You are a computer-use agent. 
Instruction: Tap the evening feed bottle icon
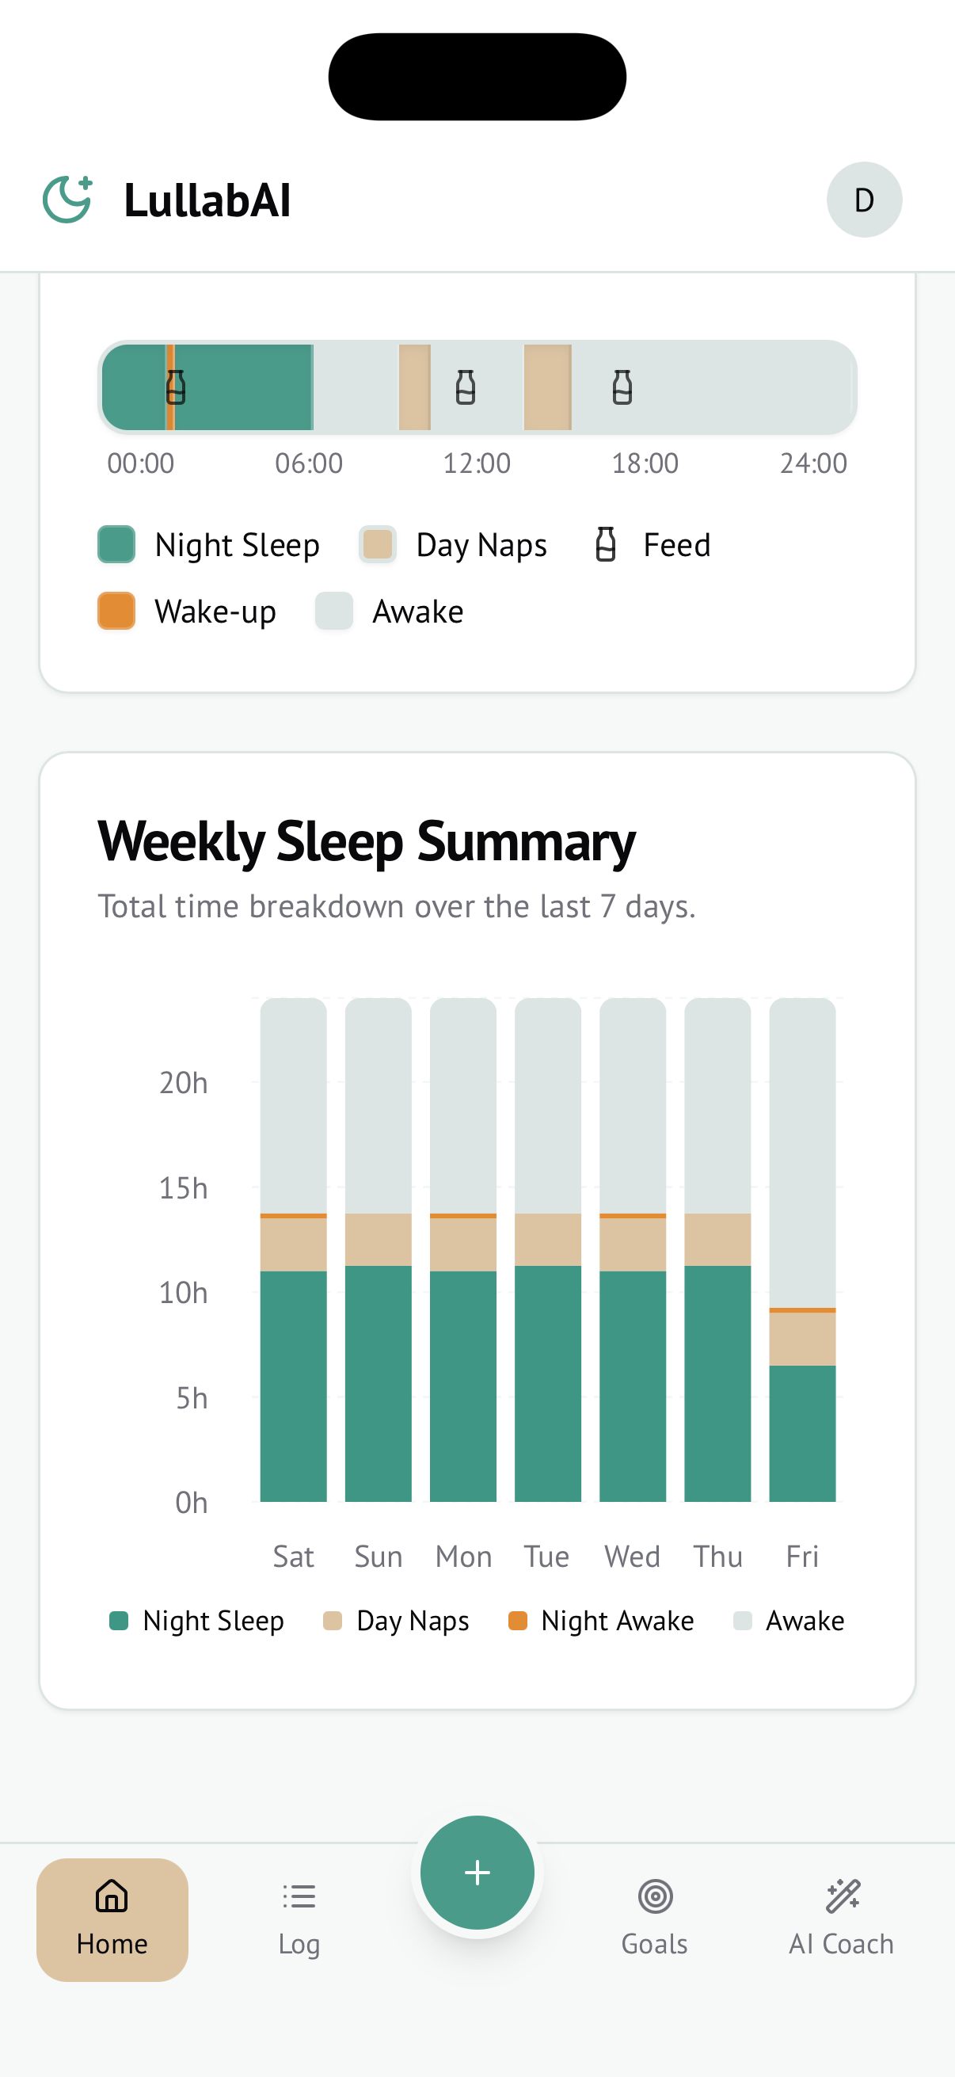click(x=621, y=387)
